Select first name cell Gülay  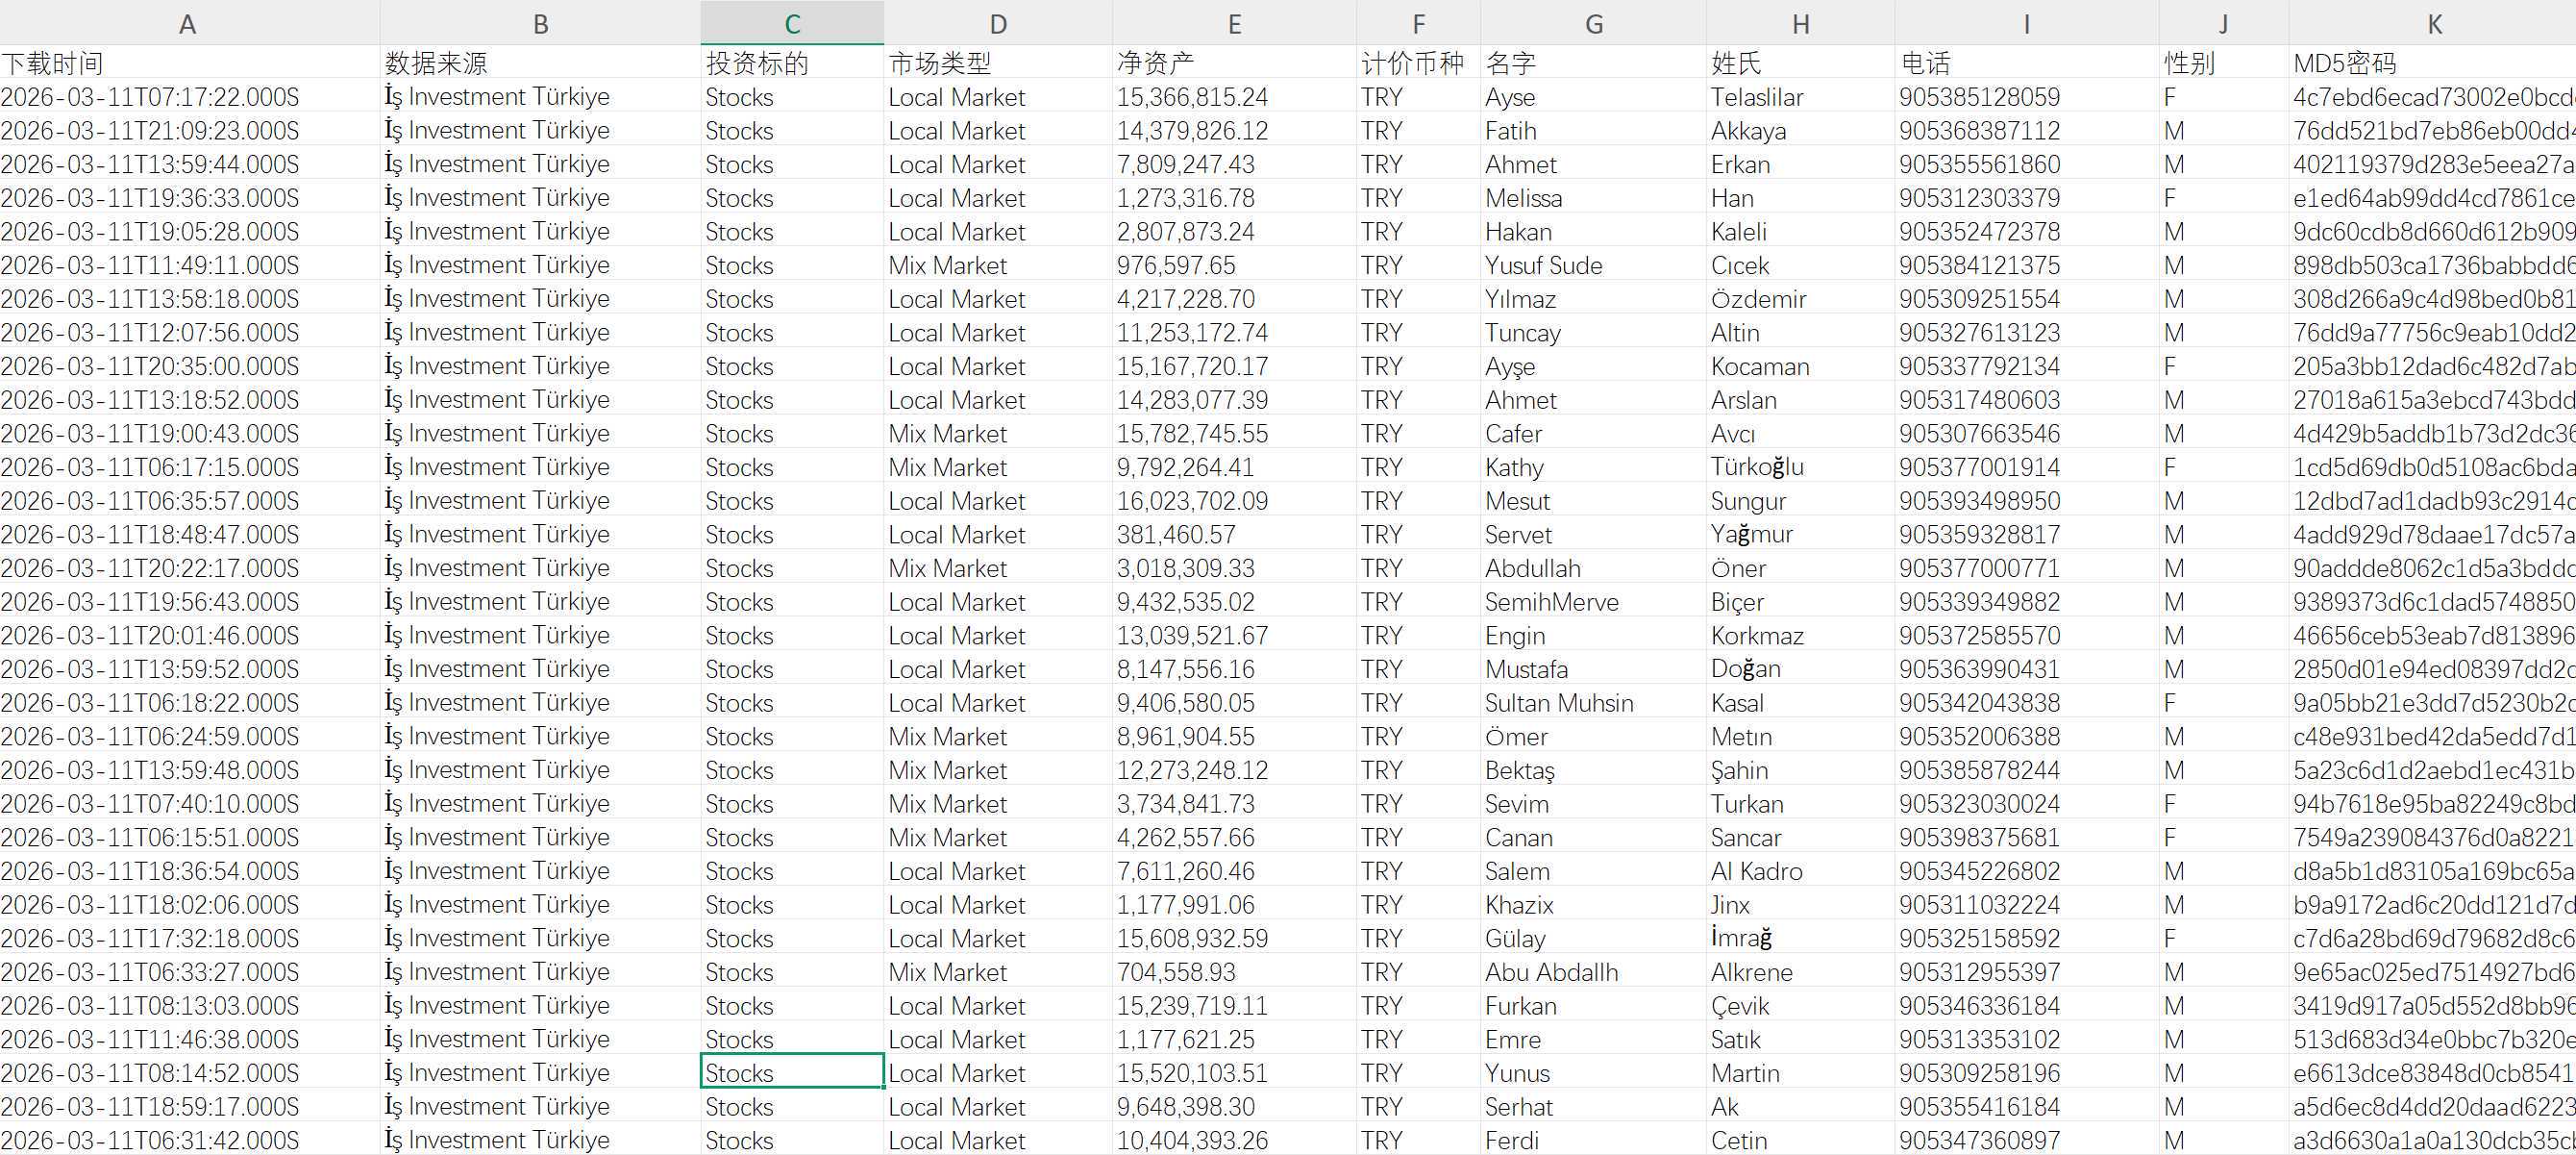point(1594,939)
